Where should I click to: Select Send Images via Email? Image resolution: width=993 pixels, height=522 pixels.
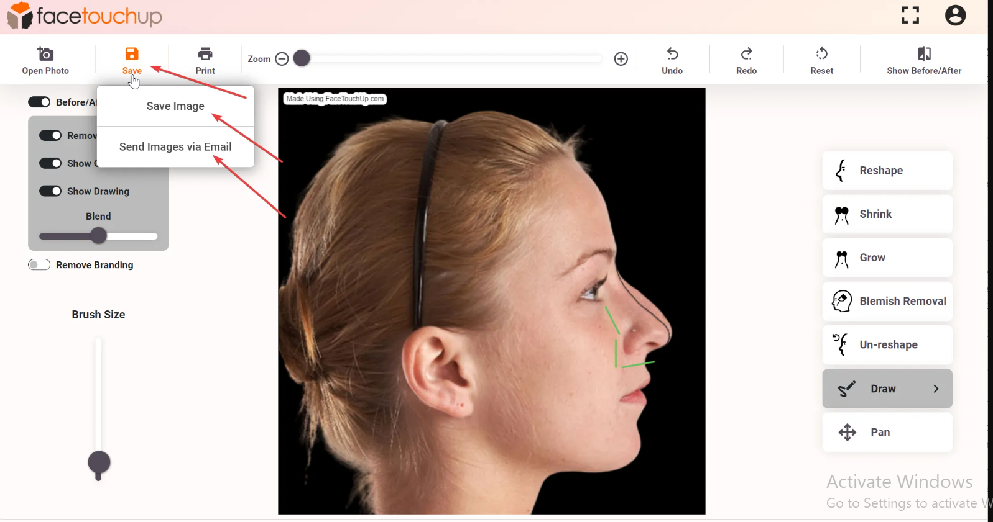pos(175,147)
